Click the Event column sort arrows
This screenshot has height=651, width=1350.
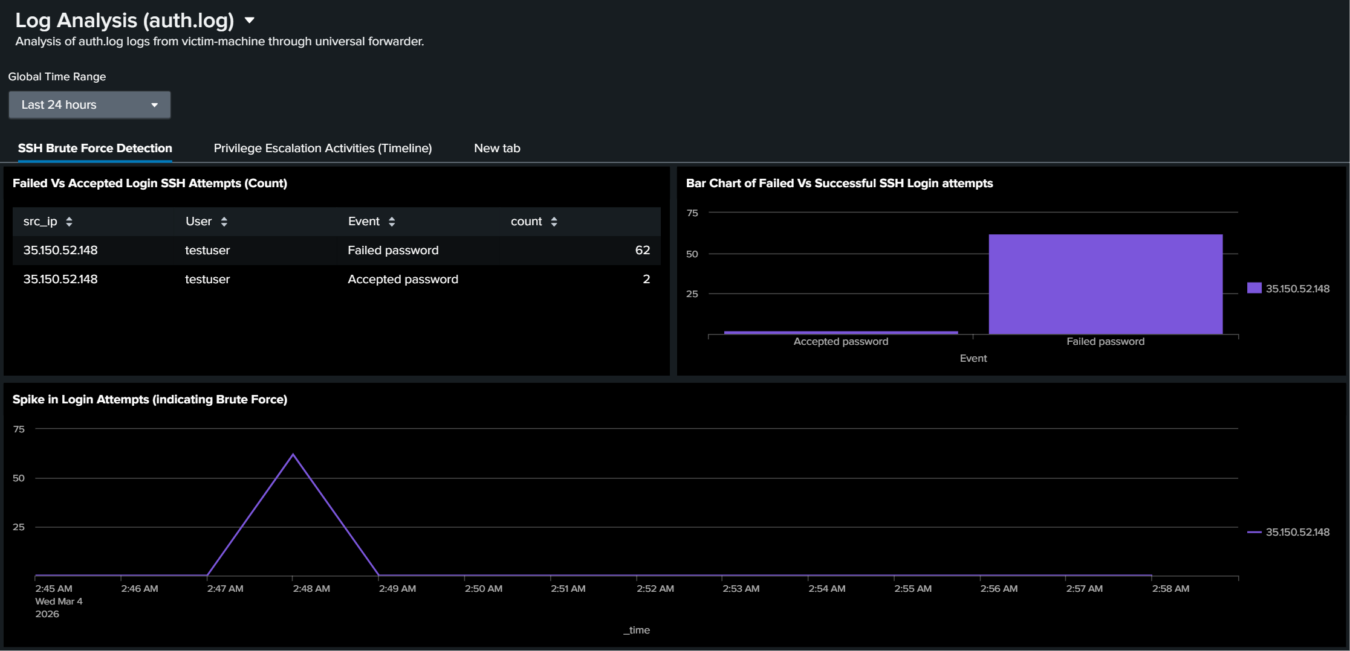point(392,222)
